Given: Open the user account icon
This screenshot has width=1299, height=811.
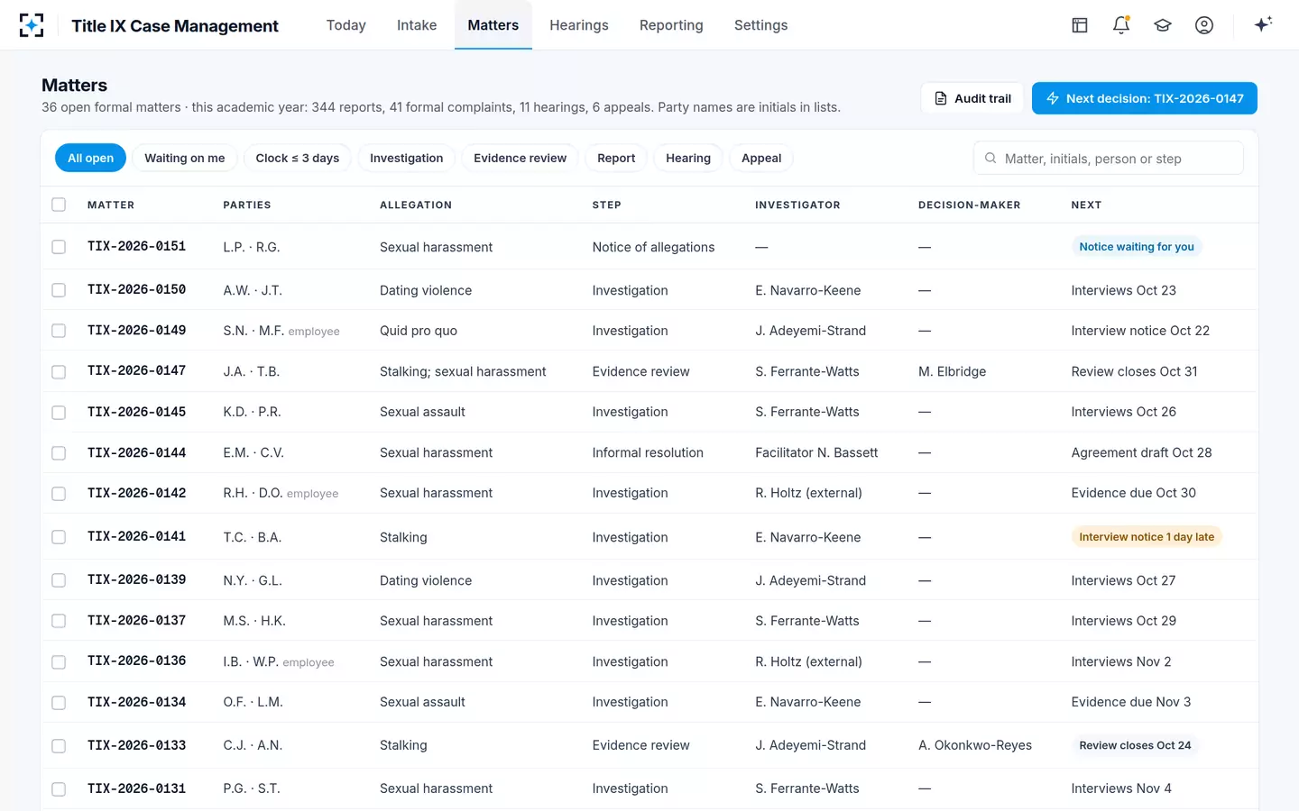Looking at the screenshot, I should coord(1204,25).
